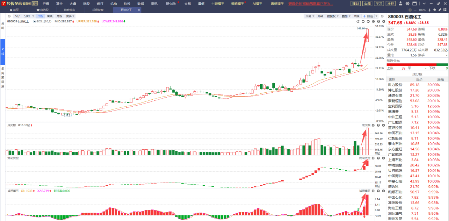This screenshot has height=221, width=449.
Task: Open the red scrolling announcement link
Action: click(311, 4)
